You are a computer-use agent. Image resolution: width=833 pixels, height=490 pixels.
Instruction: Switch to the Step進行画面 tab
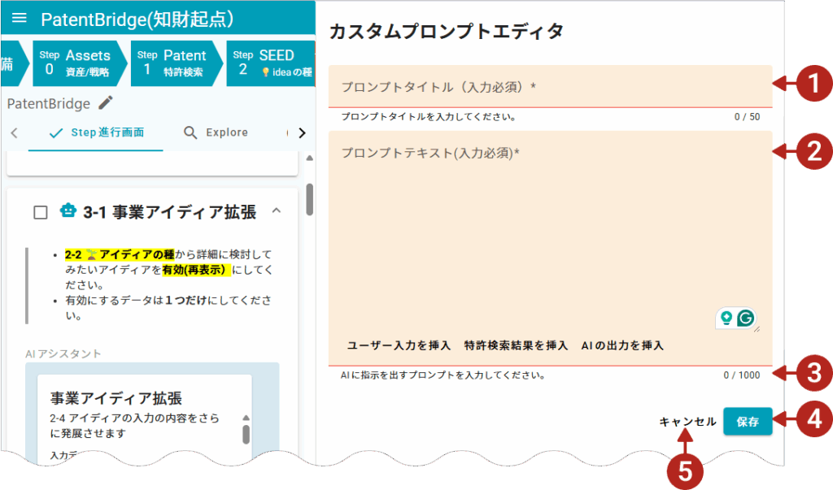pyautogui.click(x=96, y=132)
